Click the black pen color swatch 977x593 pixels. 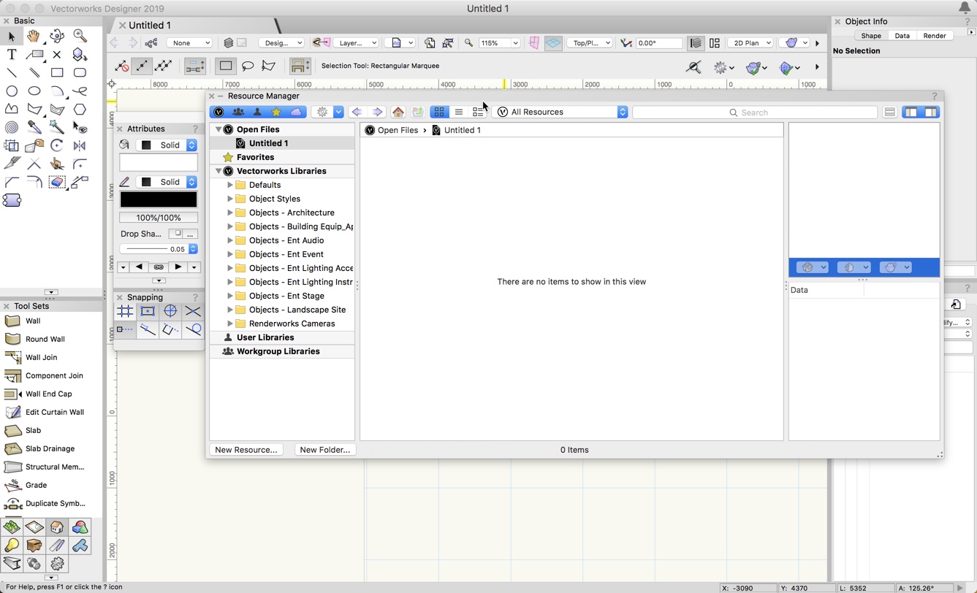click(159, 199)
